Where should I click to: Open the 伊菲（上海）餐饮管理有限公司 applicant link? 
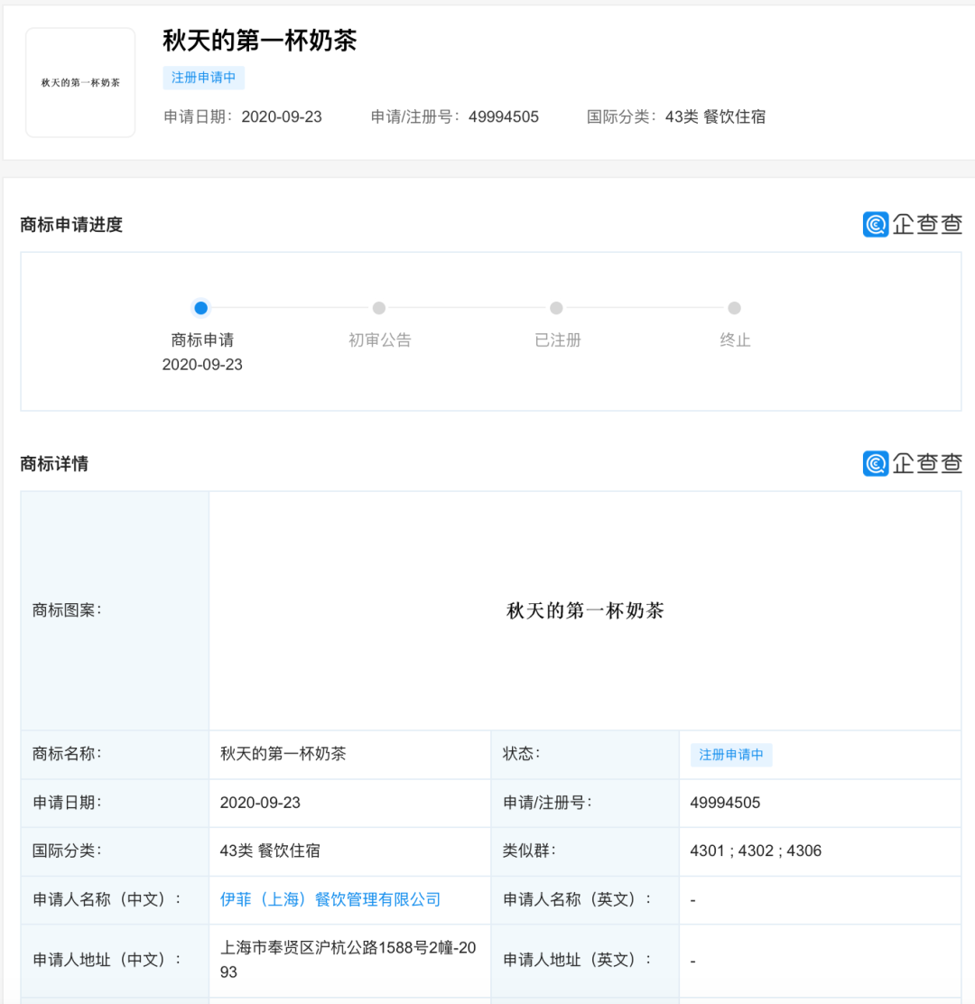click(330, 899)
